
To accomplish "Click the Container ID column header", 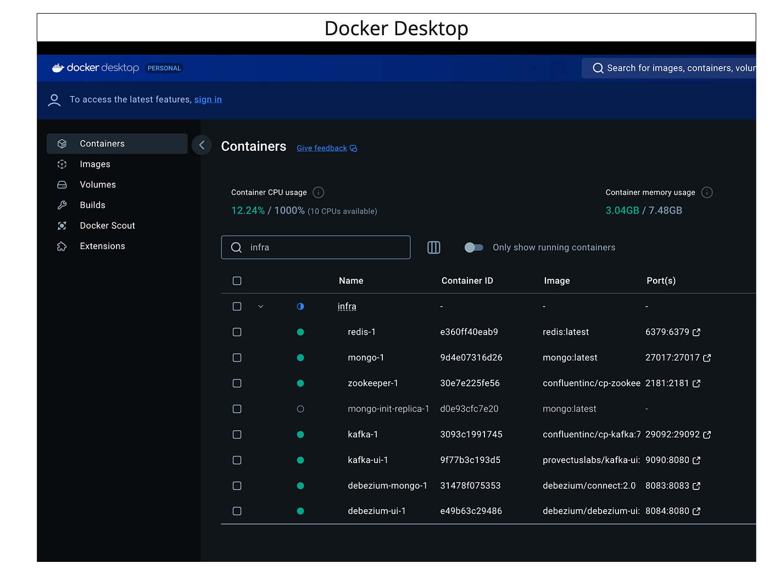I will click(x=467, y=281).
